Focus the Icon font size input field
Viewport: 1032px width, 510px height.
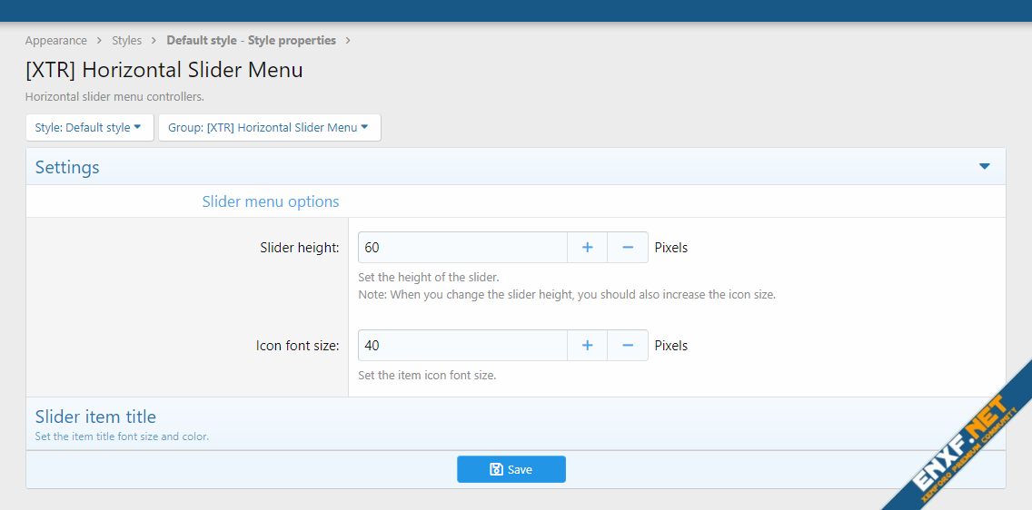tap(462, 346)
